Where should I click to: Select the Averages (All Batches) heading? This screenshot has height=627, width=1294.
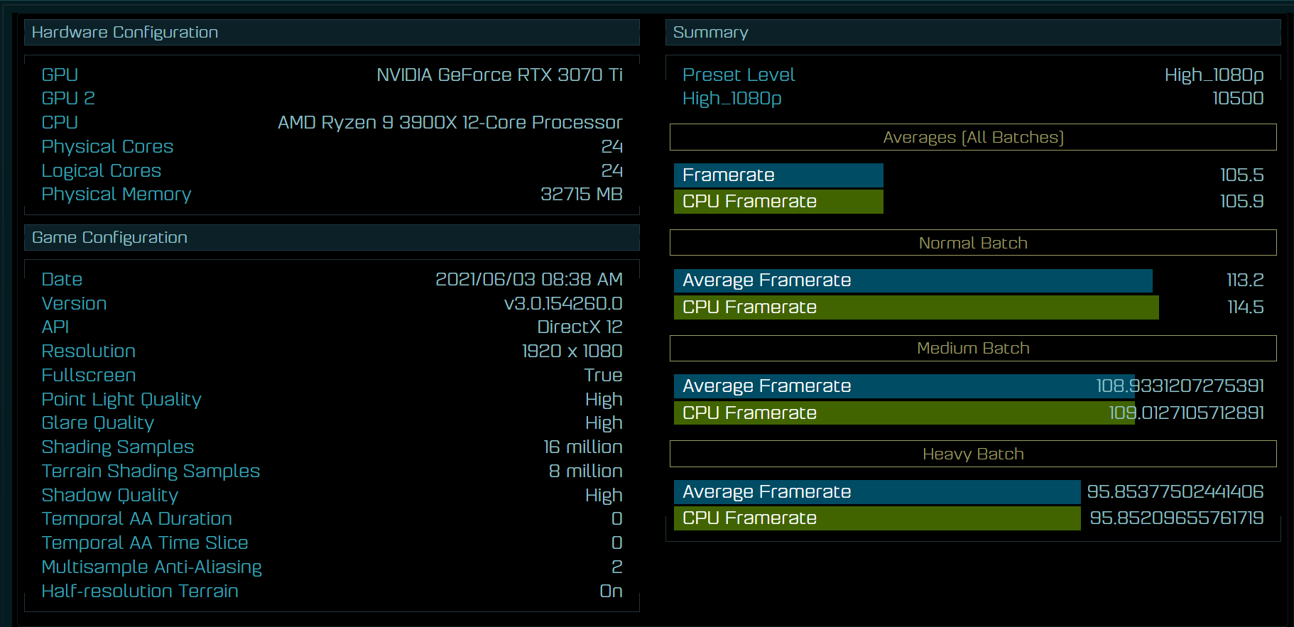(x=973, y=138)
